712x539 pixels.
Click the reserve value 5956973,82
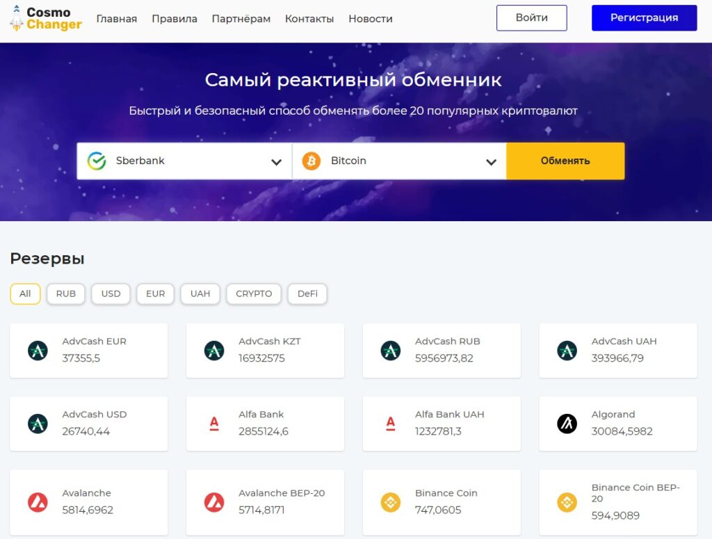pos(444,358)
